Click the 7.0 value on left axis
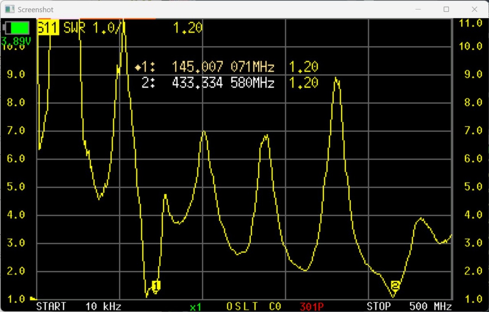The width and height of the screenshot is (489, 312). tap(16, 131)
